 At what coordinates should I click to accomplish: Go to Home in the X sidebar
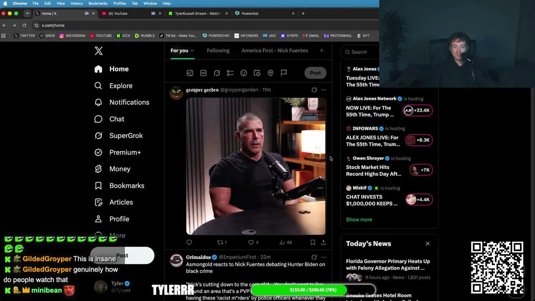click(112, 69)
